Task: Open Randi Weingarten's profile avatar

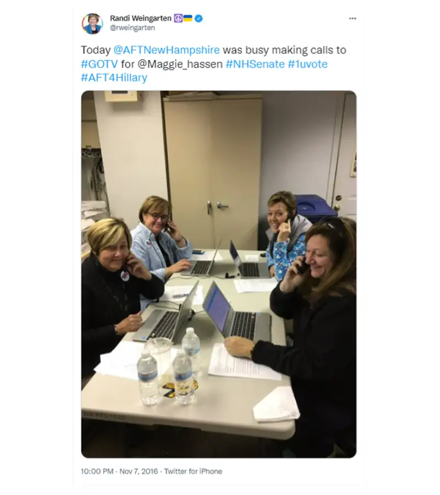Action: coord(92,23)
